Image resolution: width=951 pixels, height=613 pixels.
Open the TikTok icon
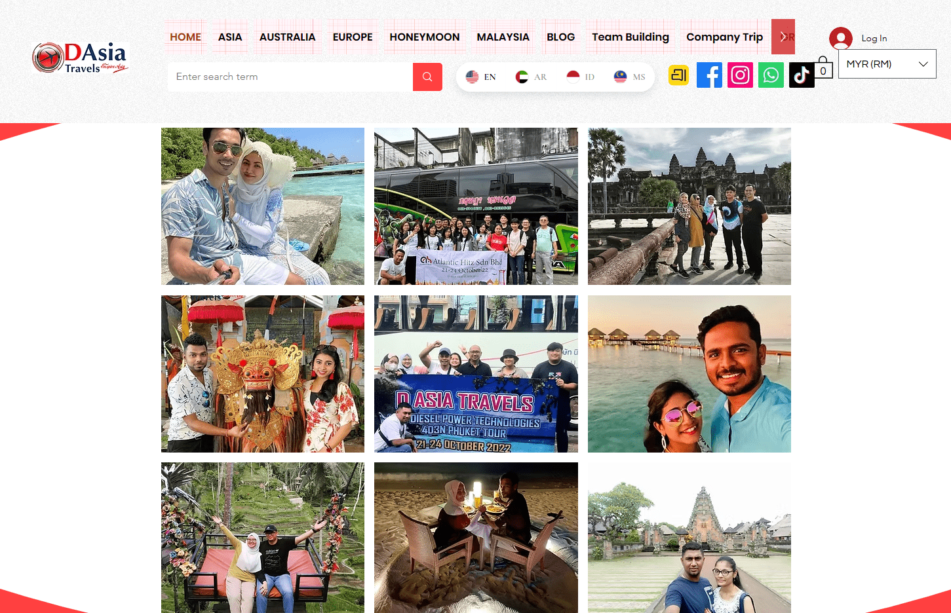tap(802, 75)
